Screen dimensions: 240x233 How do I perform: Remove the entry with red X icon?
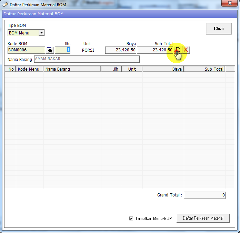[x=186, y=50]
